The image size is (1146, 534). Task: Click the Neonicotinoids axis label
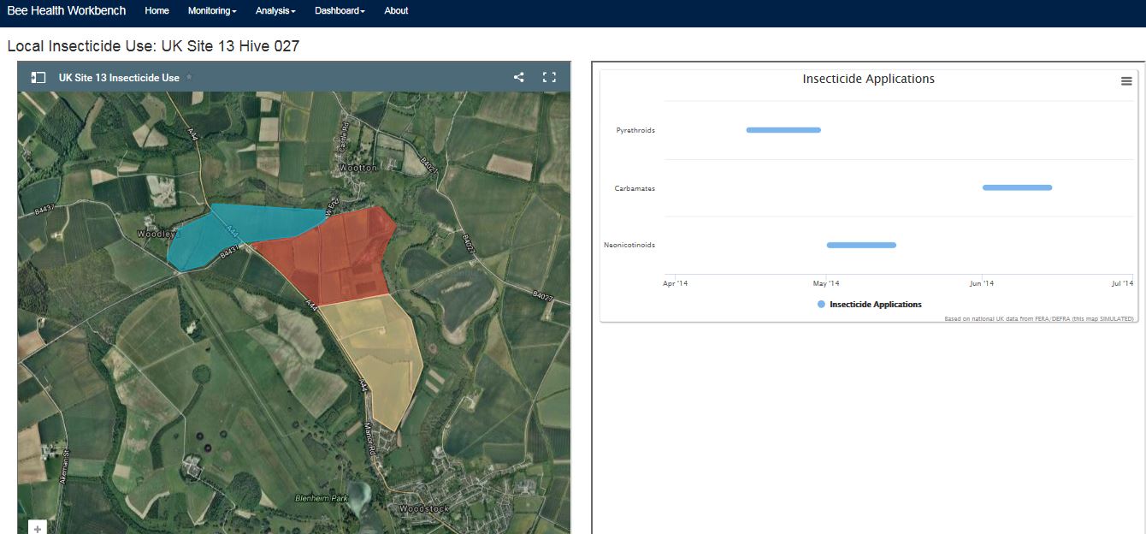pyautogui.click(x=629, y=245)
